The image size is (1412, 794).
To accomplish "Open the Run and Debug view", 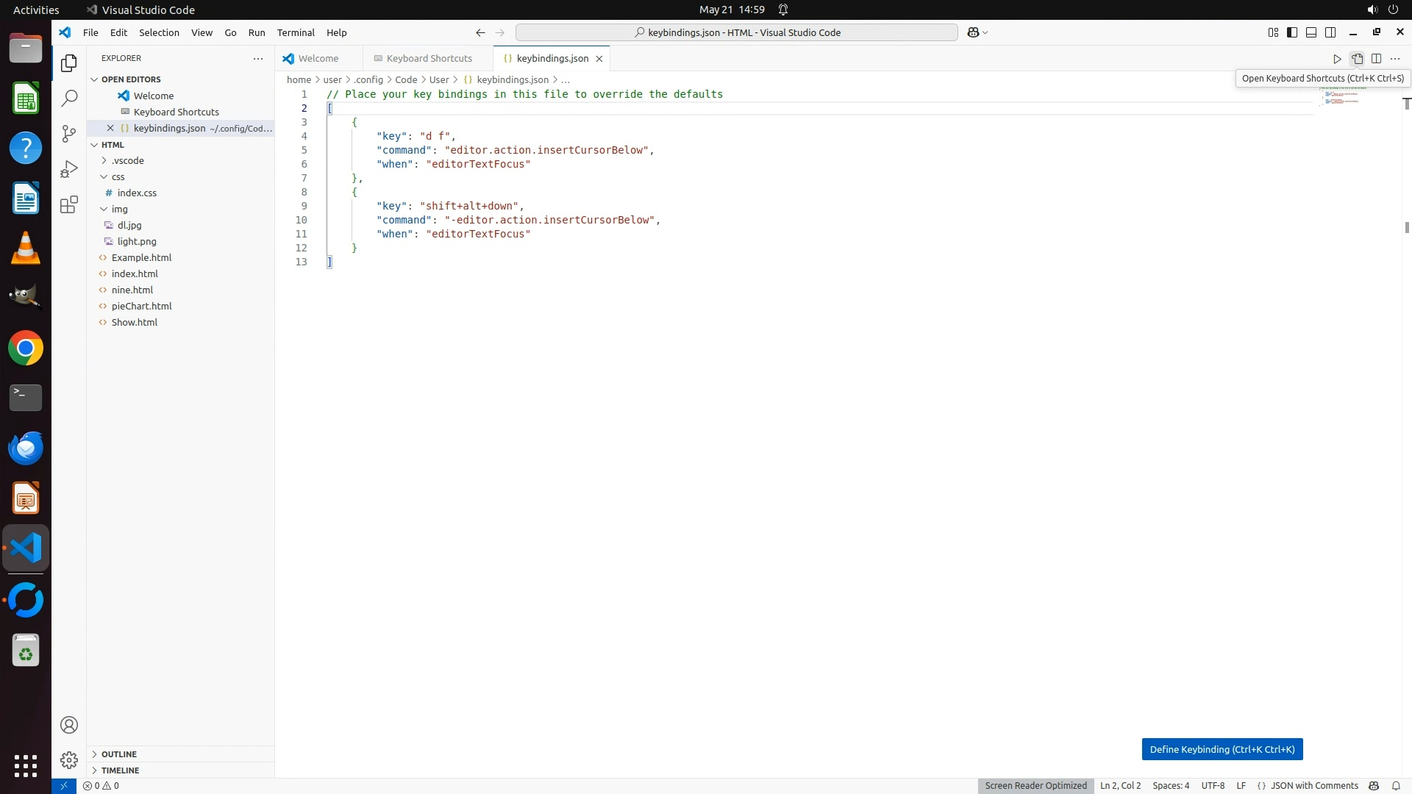I will click(69, 169).
